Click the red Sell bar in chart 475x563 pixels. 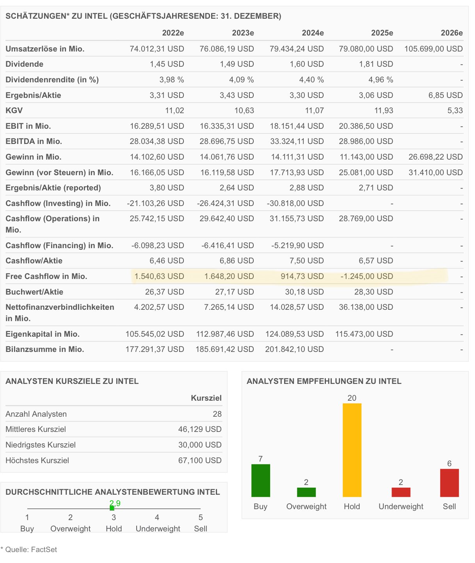pyautogui.click(x=449, y=483)
